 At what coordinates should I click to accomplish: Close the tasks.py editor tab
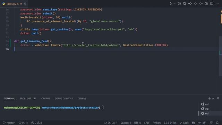25,4
